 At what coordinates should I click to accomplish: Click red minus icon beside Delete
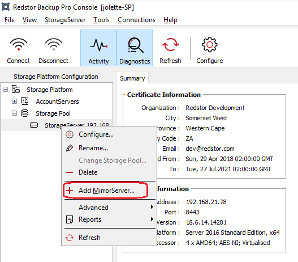(x=70, y=172)
